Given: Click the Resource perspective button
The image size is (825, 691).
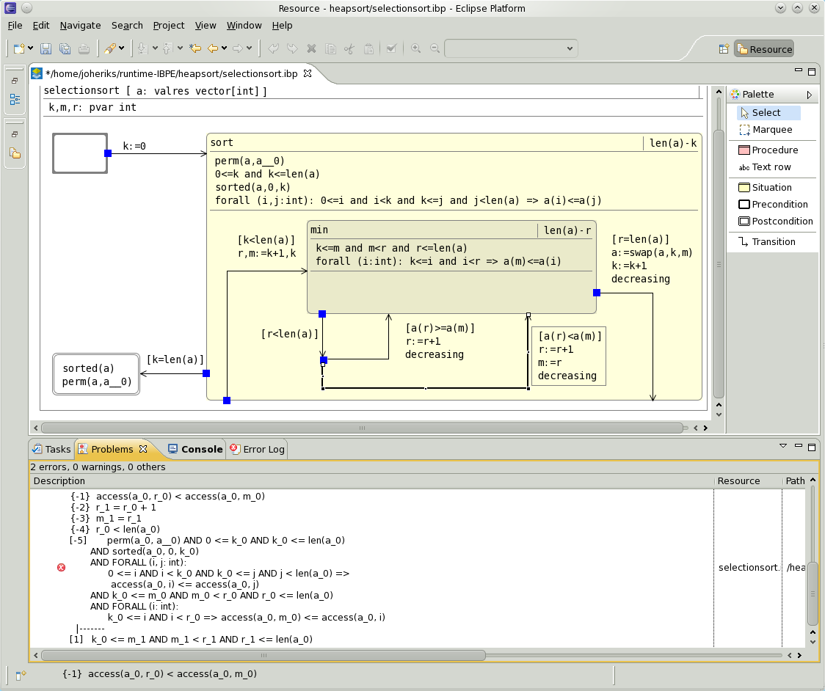Looking at the screenshot, I should 763,49.
